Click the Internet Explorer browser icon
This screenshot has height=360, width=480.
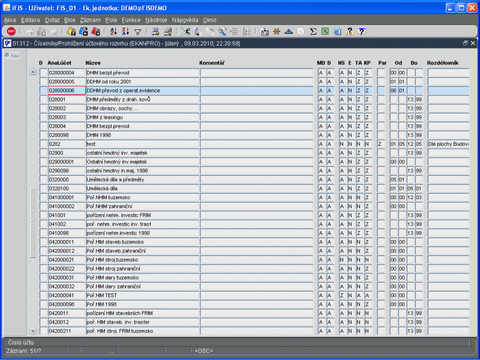point(337,31)
